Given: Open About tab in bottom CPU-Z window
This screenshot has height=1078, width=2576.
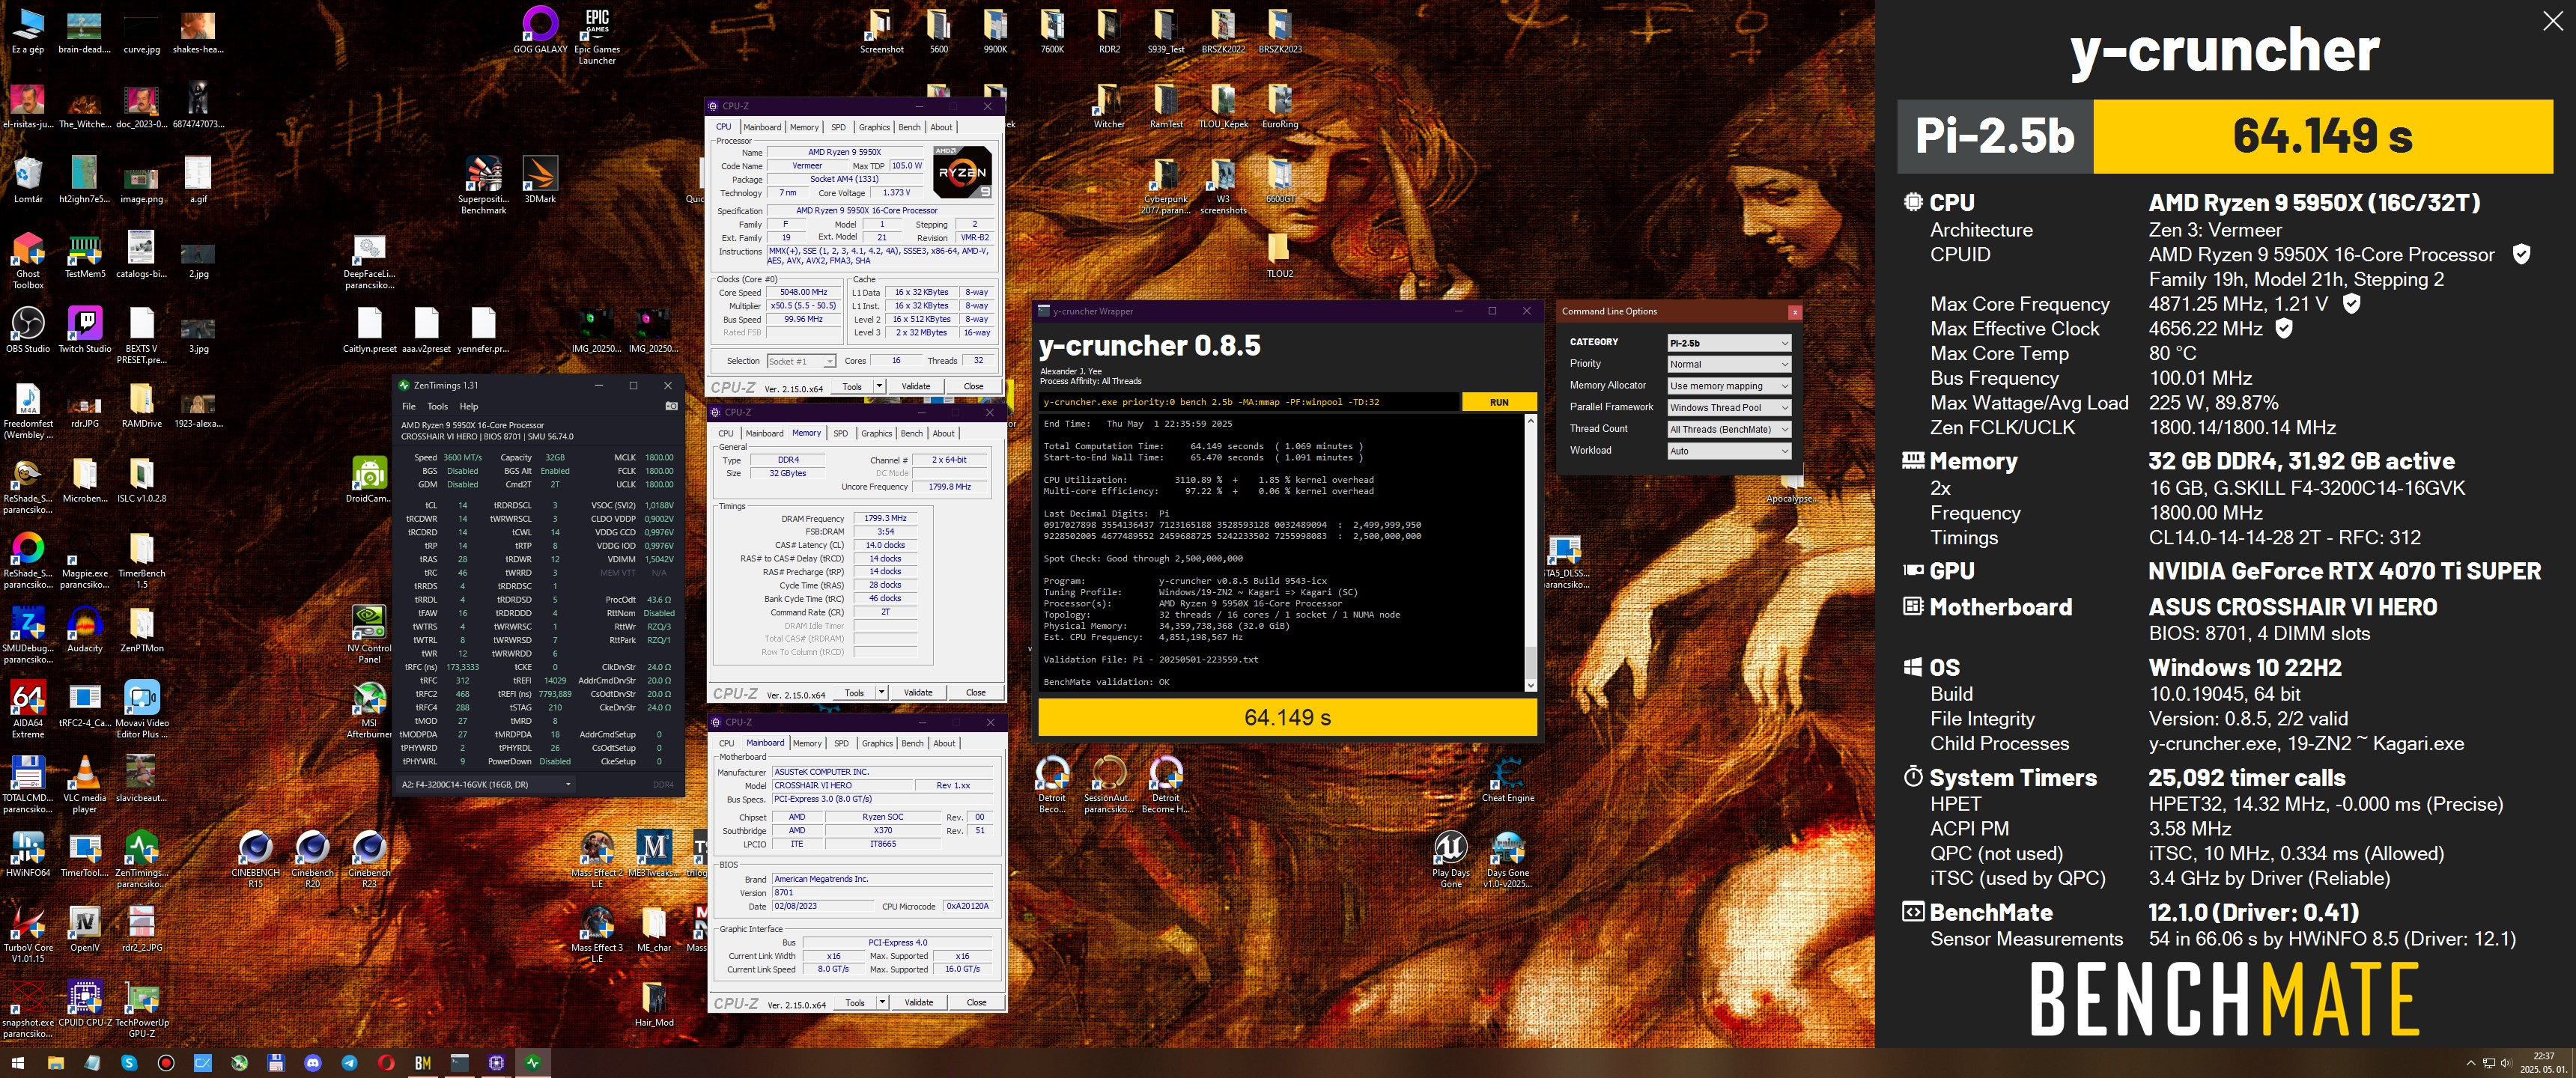Looking at the screenshot, I should point(944,743).
